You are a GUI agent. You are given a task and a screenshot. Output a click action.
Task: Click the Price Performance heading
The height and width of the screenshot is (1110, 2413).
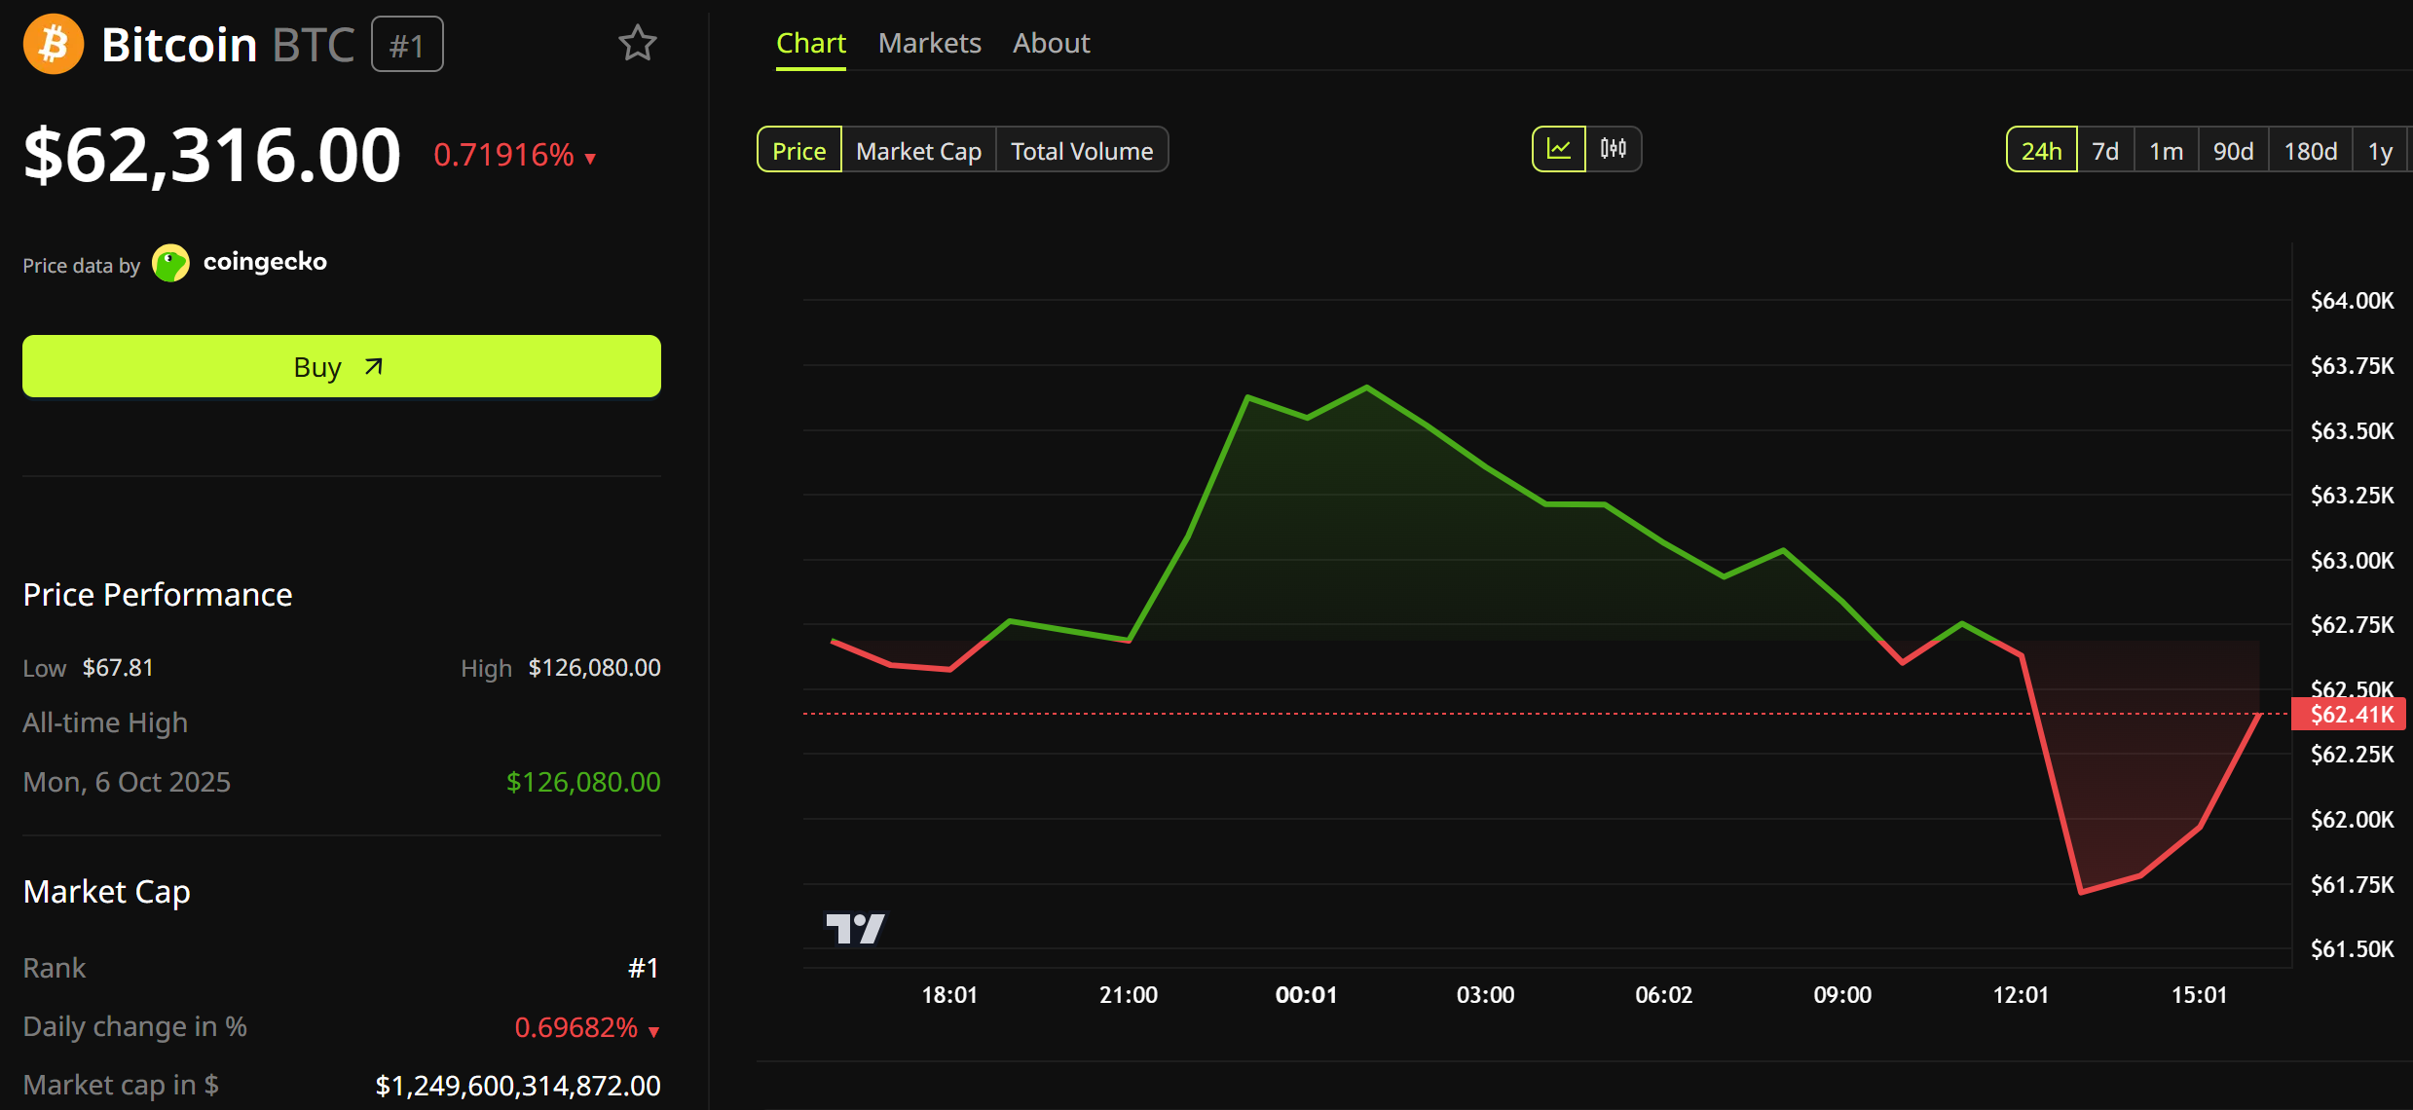click(158, 594)
